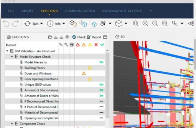Click the ruleset list vertical scrollbar
Image resolution: width=196 pixels, height=128 pixels.
107,85
